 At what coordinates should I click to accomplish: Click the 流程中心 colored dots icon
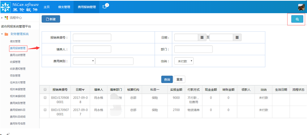coord(7,18)
